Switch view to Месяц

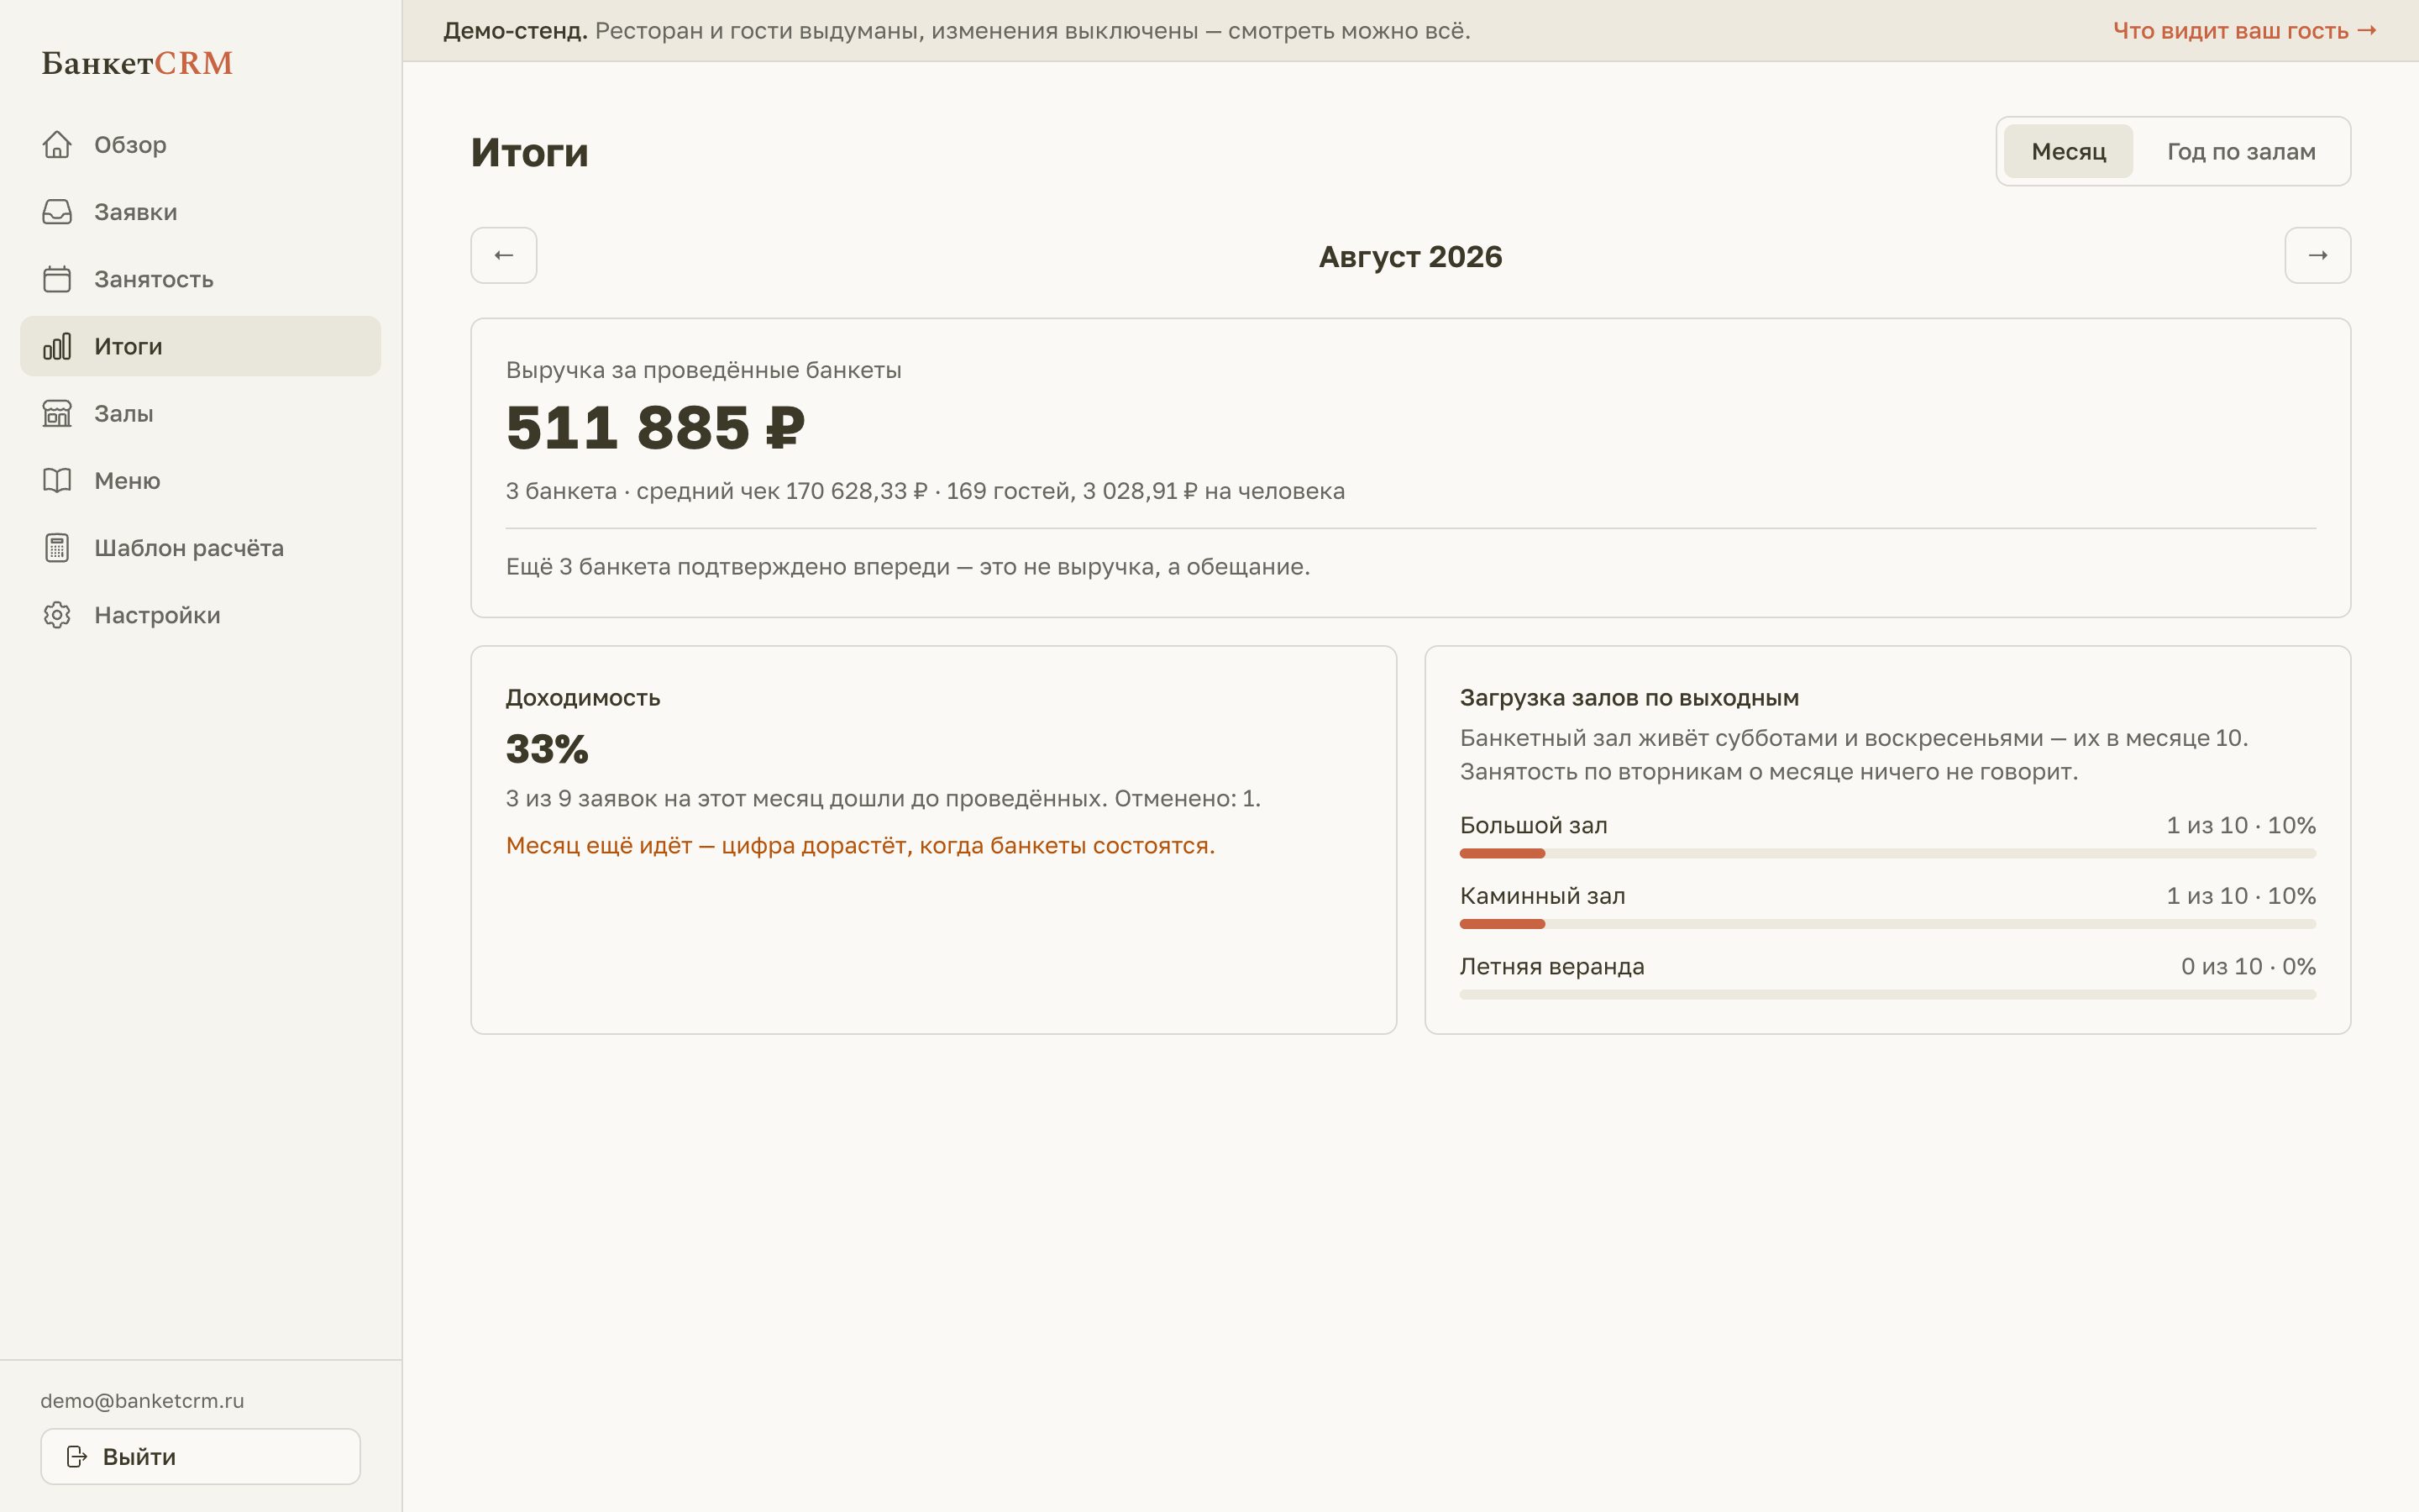[x=2068, y=151]
